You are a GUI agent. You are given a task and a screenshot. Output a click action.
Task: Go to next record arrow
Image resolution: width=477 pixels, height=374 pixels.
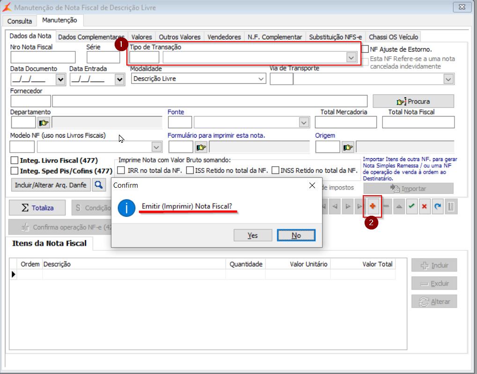click(x=348, y=206)
